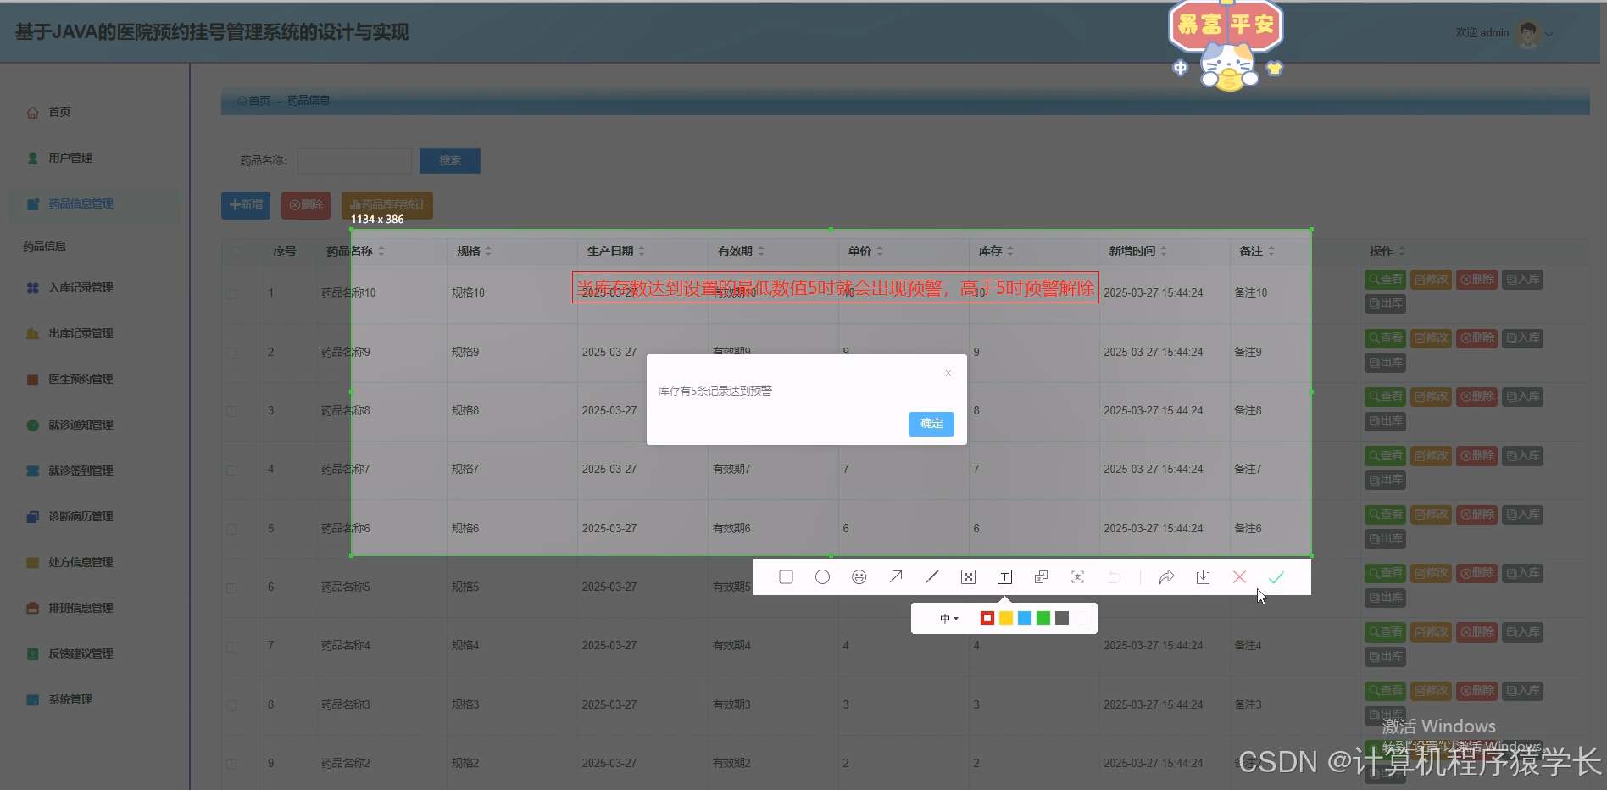
Task: Expand the admin user menu chevron
Action: (x=1549, y=35)
